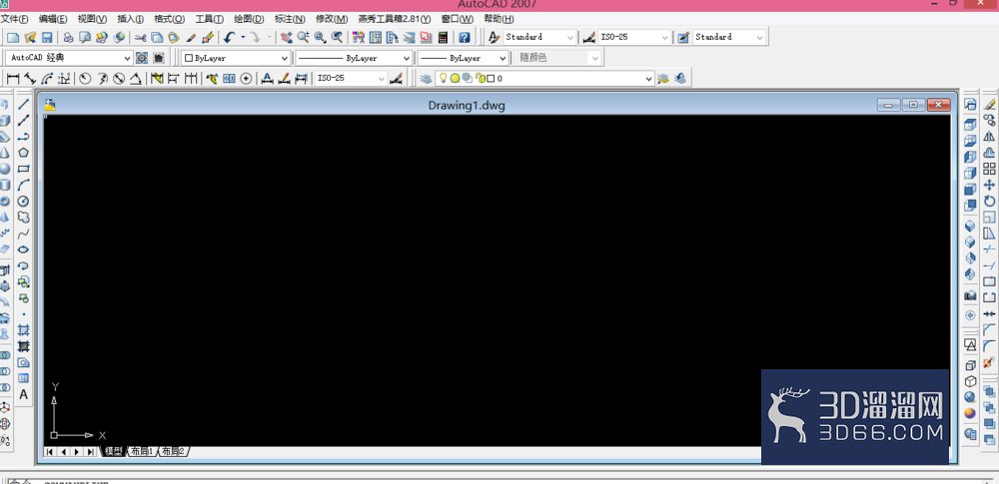This screenshot has height=484, width=999.
Task: Select the Ellipse draw tool
Action: [24, 249]
